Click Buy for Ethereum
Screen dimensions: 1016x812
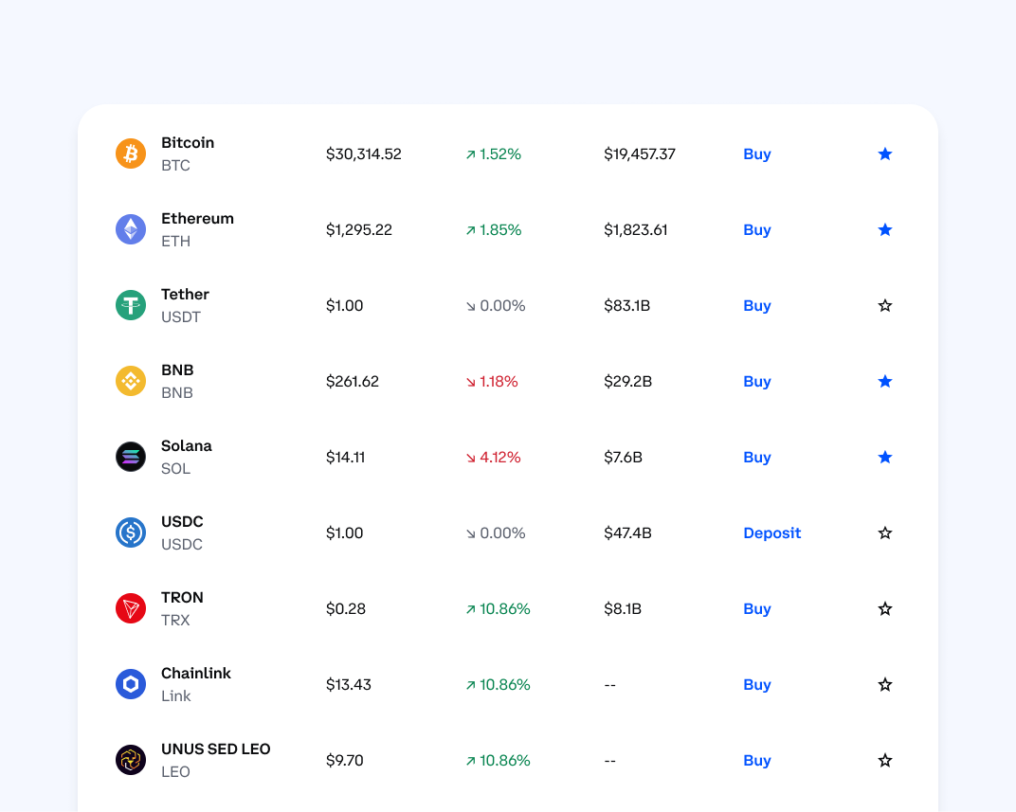pos(756,229)
